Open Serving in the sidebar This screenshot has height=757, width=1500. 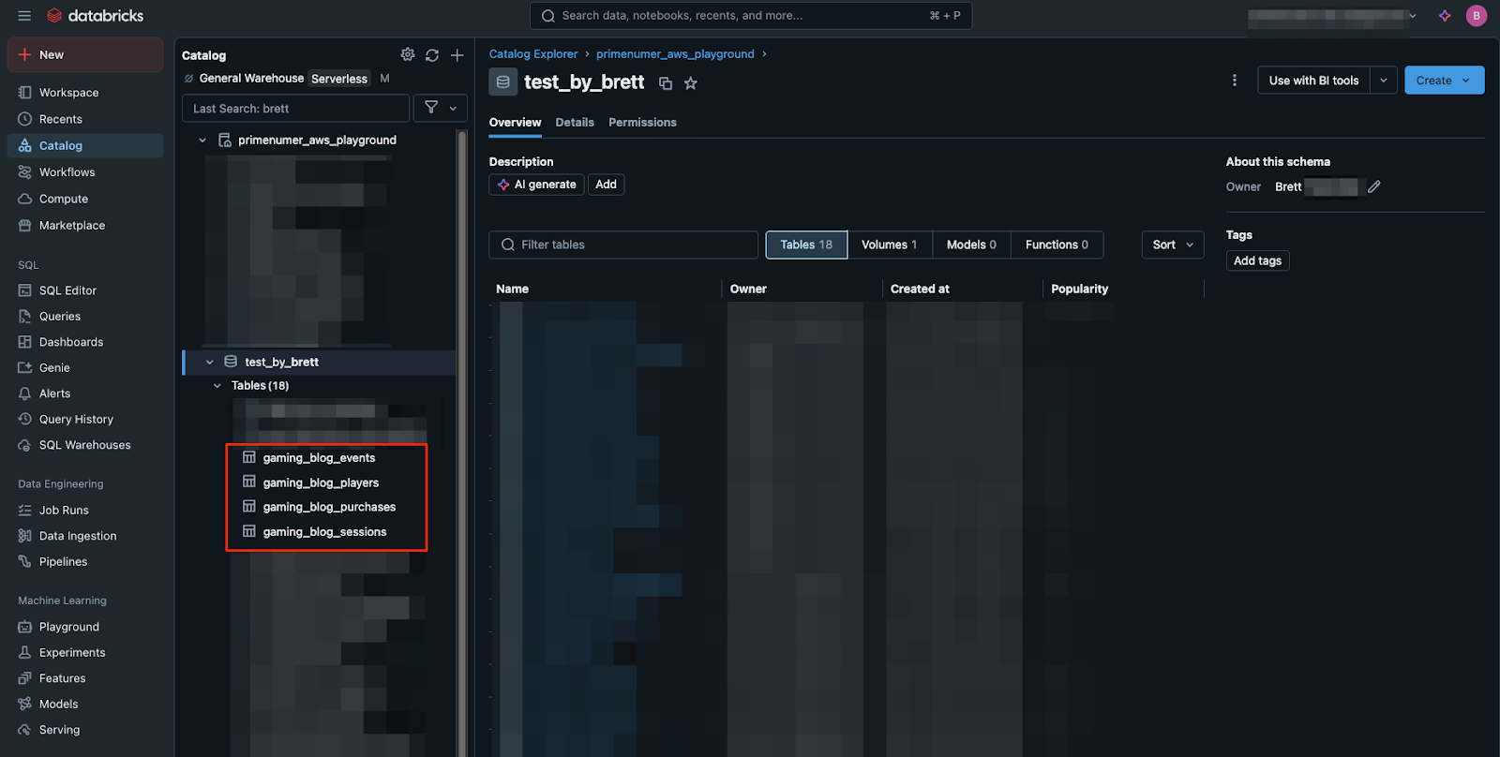pyautogui.click(x=85, y=730)
